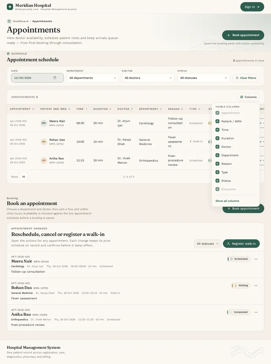
Task: Toggle the Encounter column checkbox
Action: pos(218,189)
